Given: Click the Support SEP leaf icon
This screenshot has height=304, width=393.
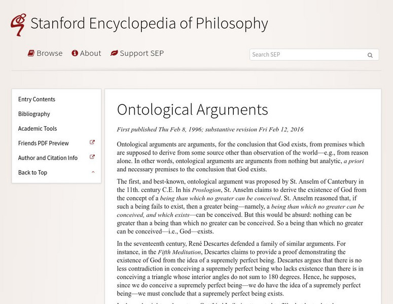Looking at the screenshot, I should [114, 53].
